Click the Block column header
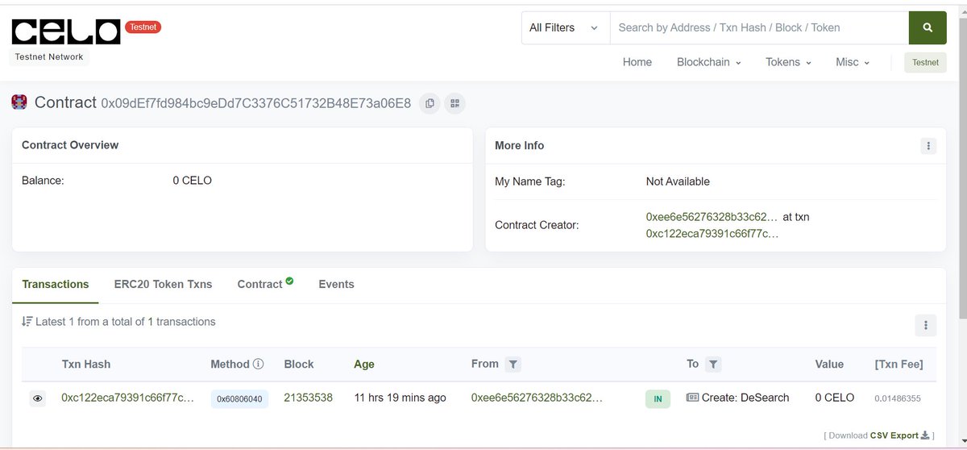The image size is (967, 450). pos(299,365)
